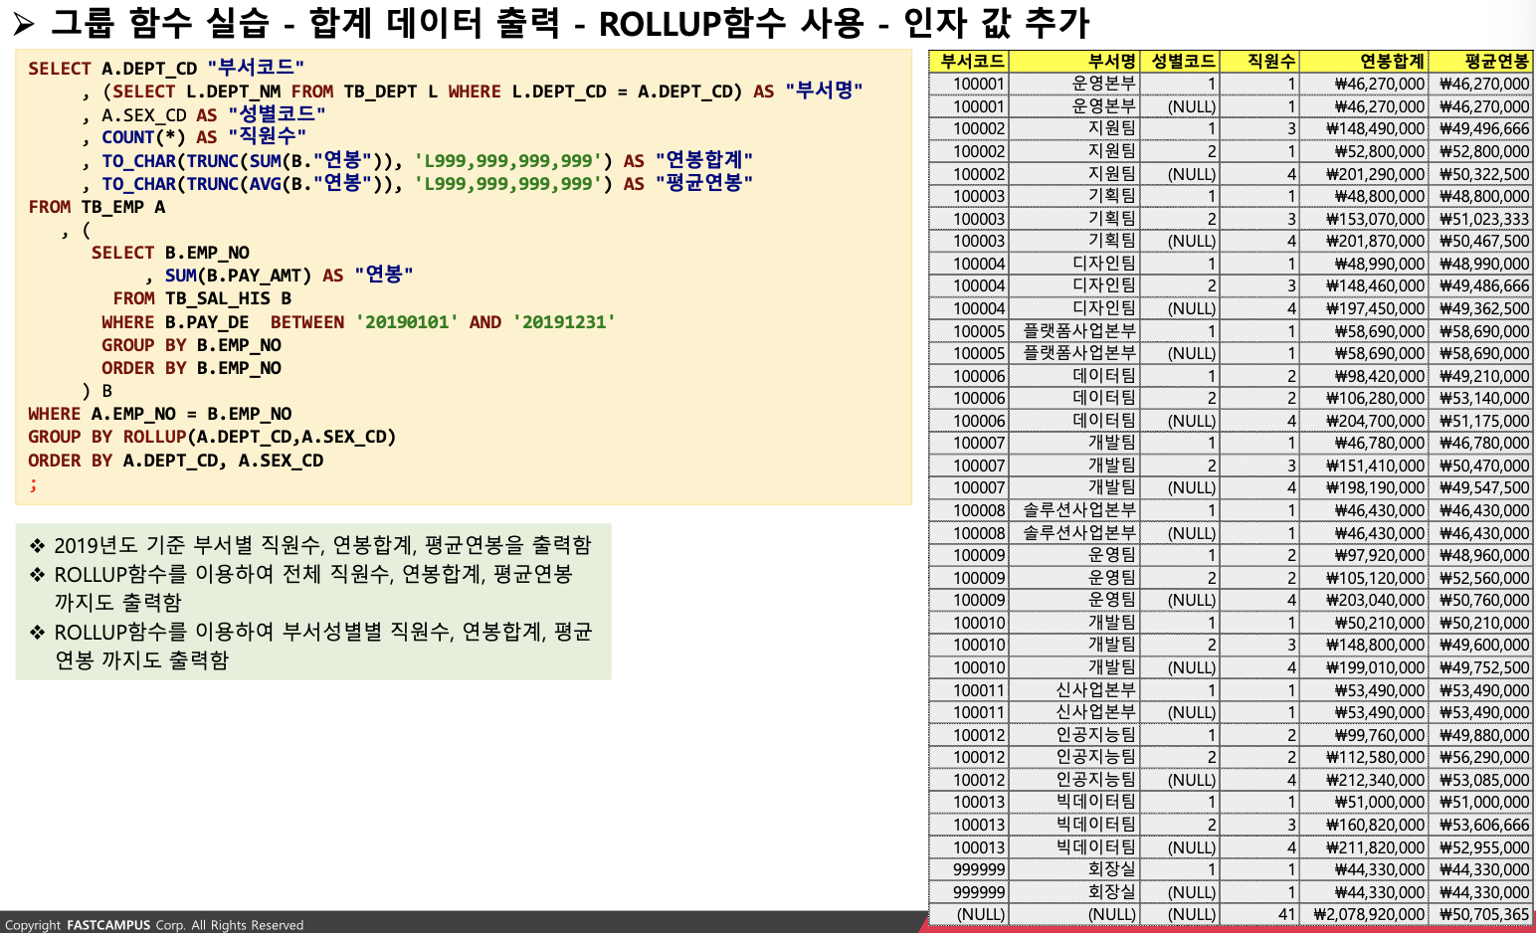Click the 인공지능팀 subtotal ₩212,340,000

1364,780
